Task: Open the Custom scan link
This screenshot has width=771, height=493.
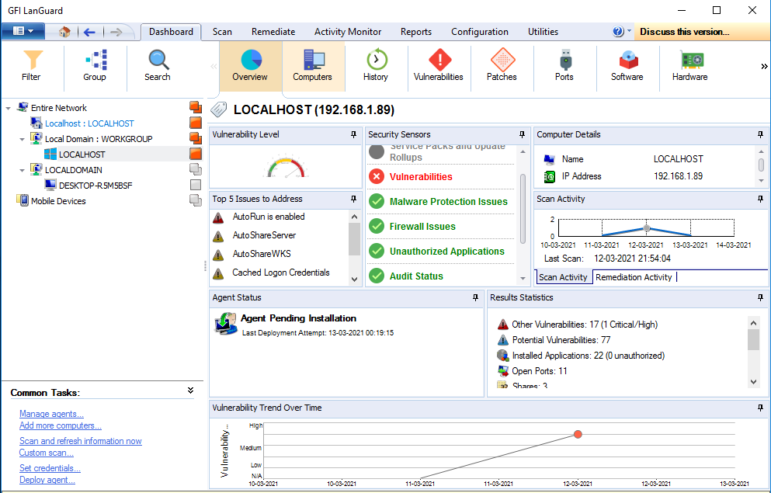Action: click(x=47, y=453)
